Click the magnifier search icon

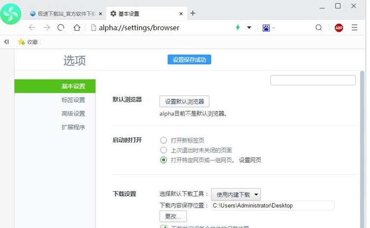point(319,28)
